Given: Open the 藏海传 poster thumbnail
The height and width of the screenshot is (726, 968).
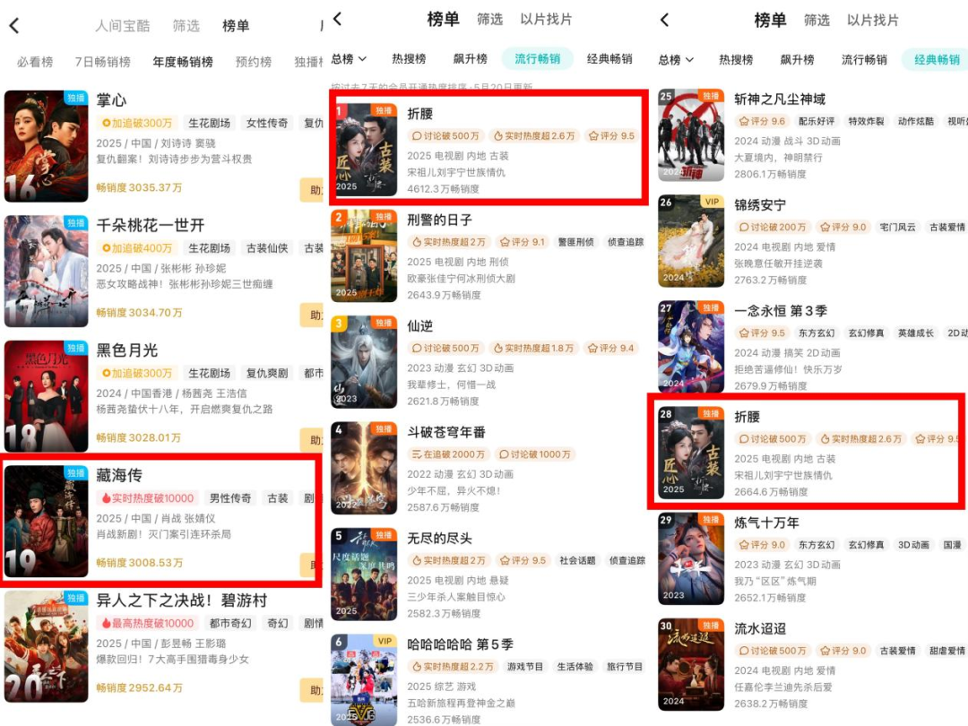Looking at the screenshot, I should (47, 522).
